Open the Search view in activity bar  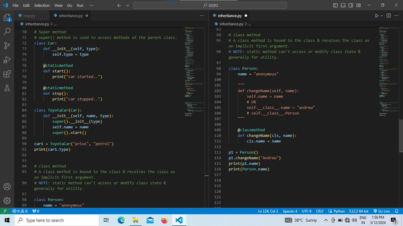pos(7,31)
